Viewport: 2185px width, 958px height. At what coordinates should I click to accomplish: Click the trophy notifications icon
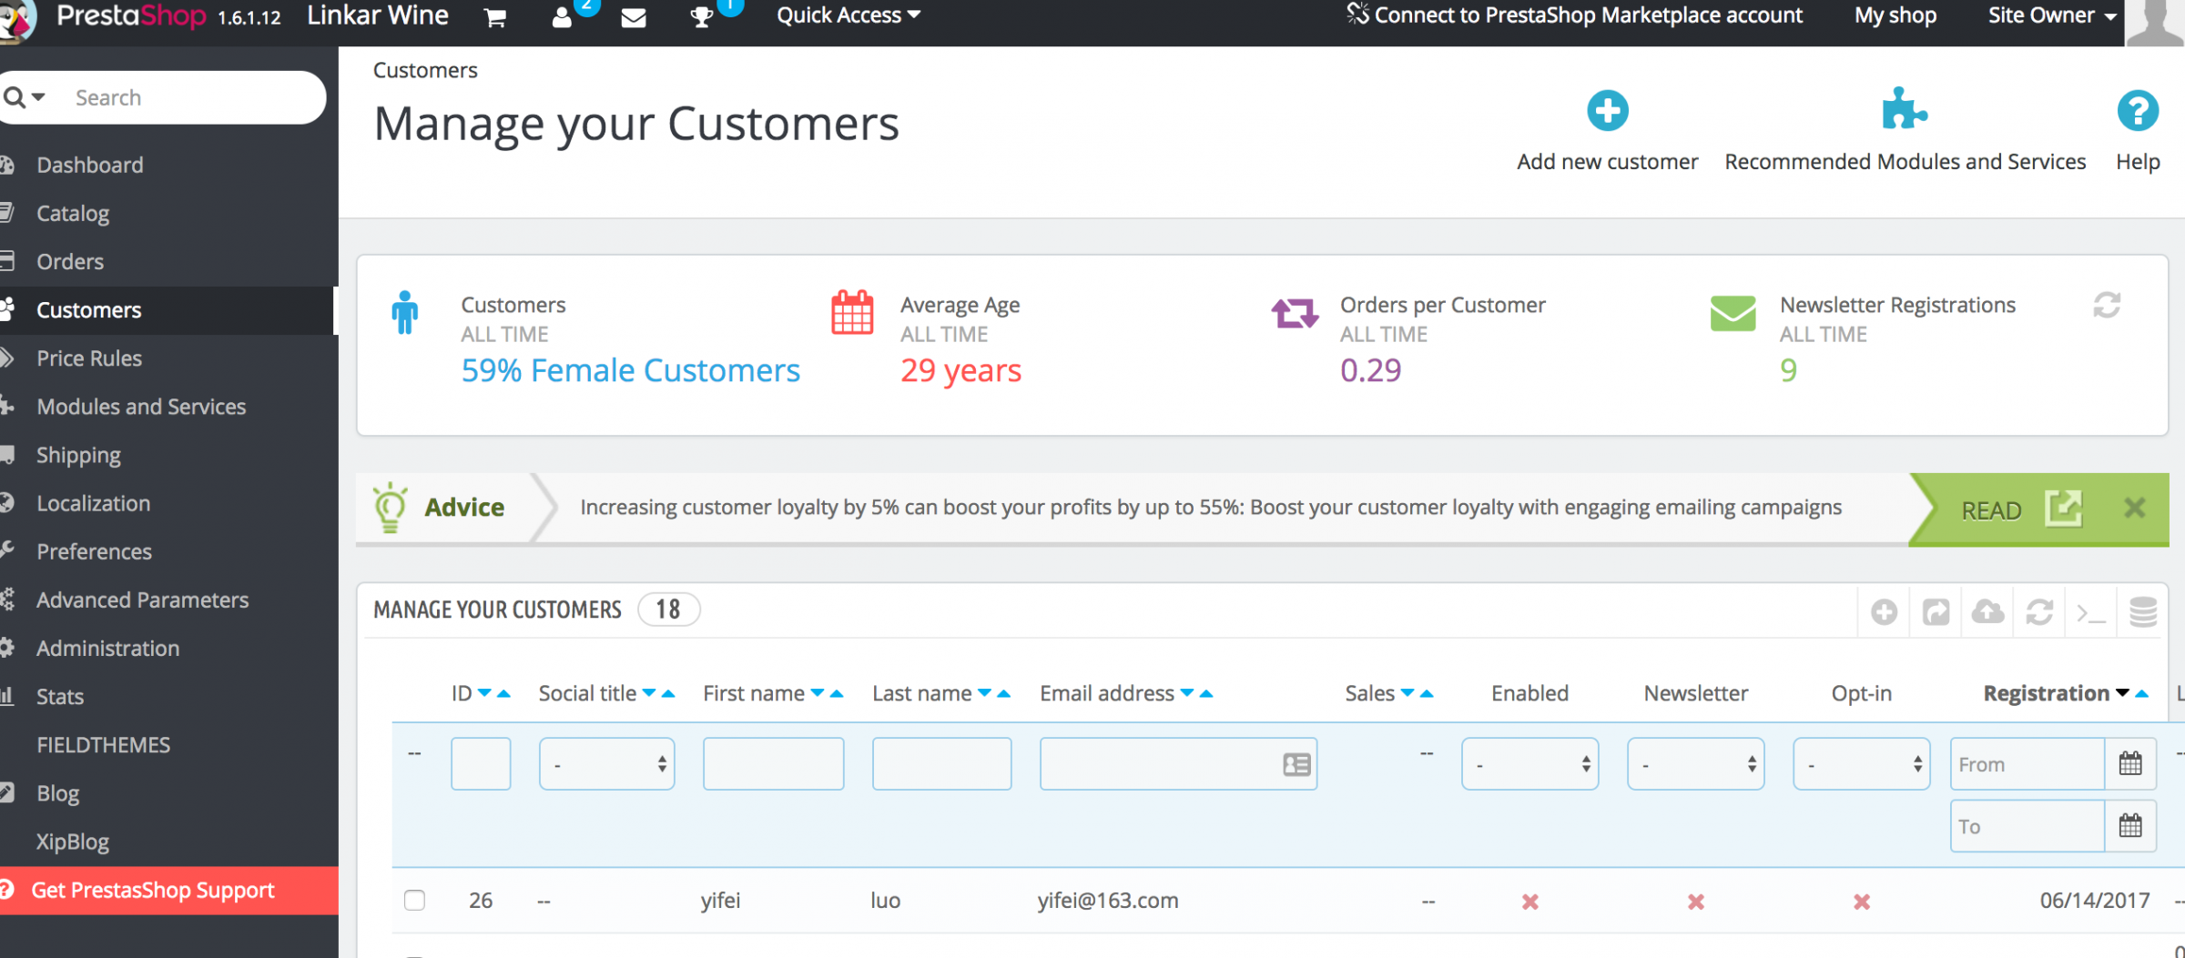pyautogui.click(x=701, y=17)
